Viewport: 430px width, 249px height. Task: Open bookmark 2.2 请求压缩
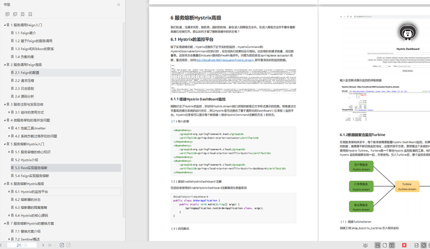tap(24, 81)
